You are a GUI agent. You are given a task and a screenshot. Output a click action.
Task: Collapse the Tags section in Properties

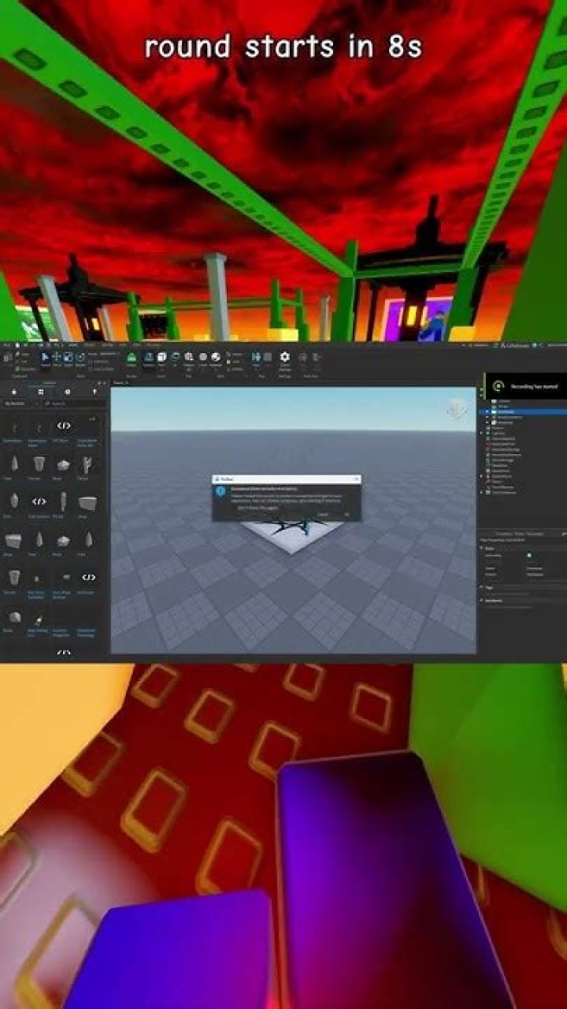coord(482,586)
